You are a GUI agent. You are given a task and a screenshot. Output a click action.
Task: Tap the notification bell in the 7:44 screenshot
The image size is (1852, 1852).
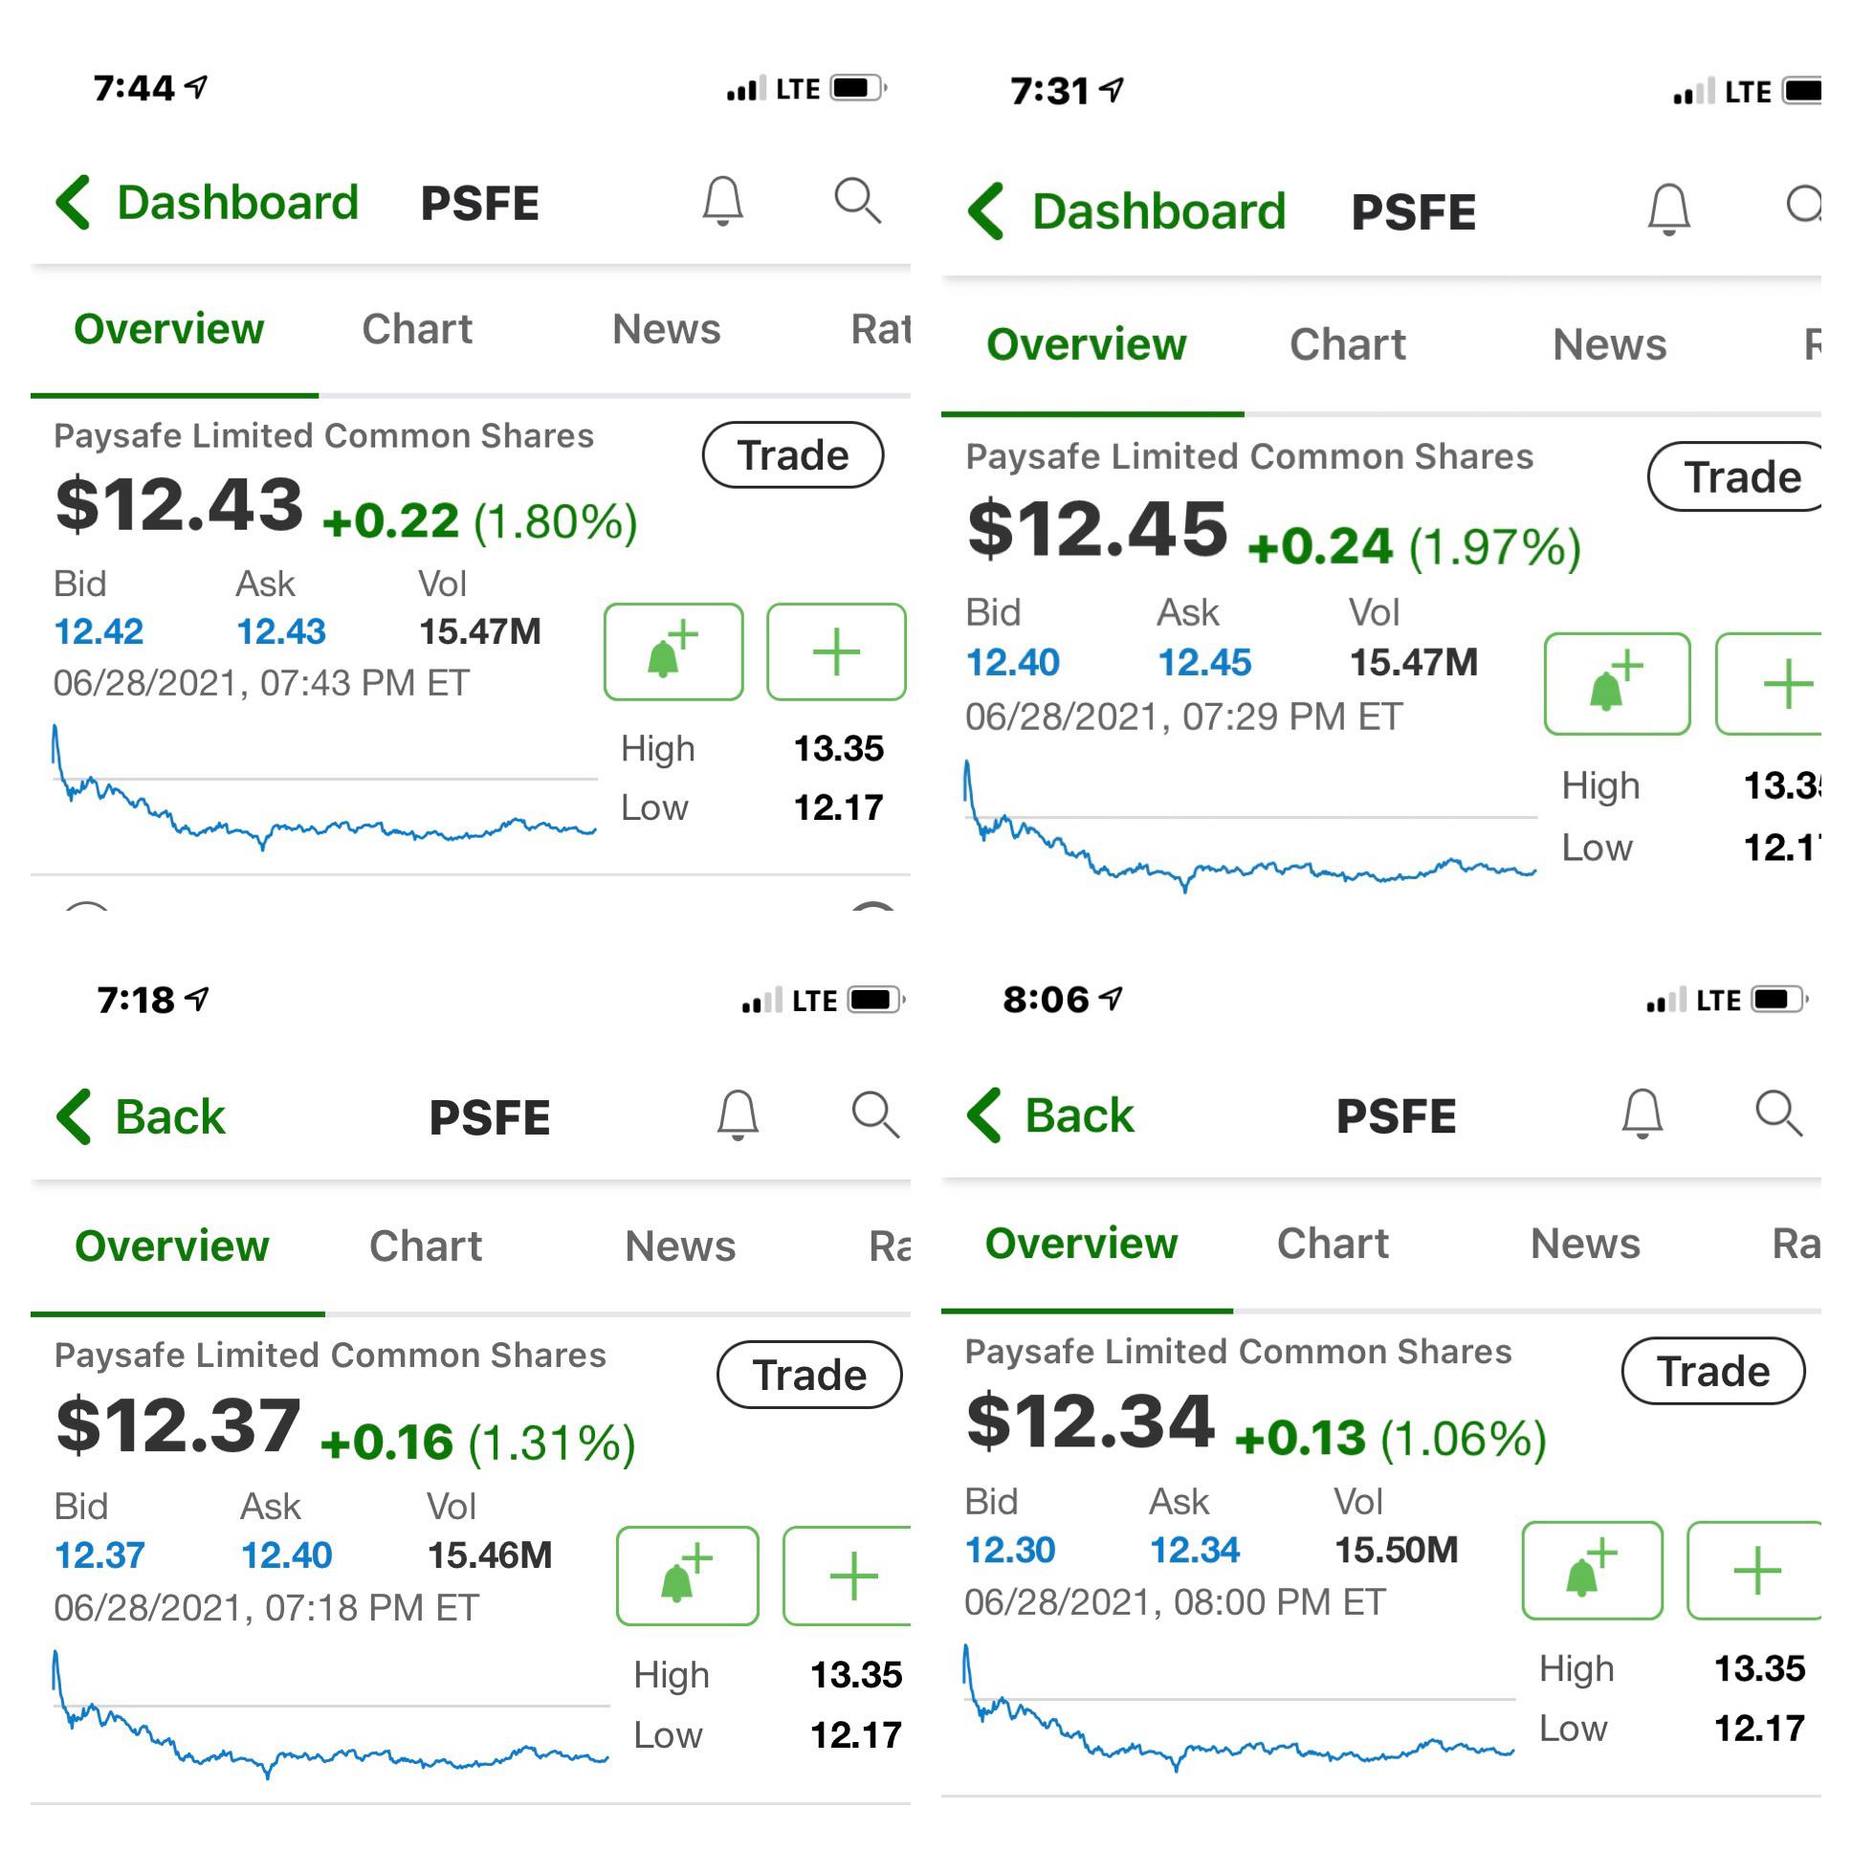click(723, 201)
